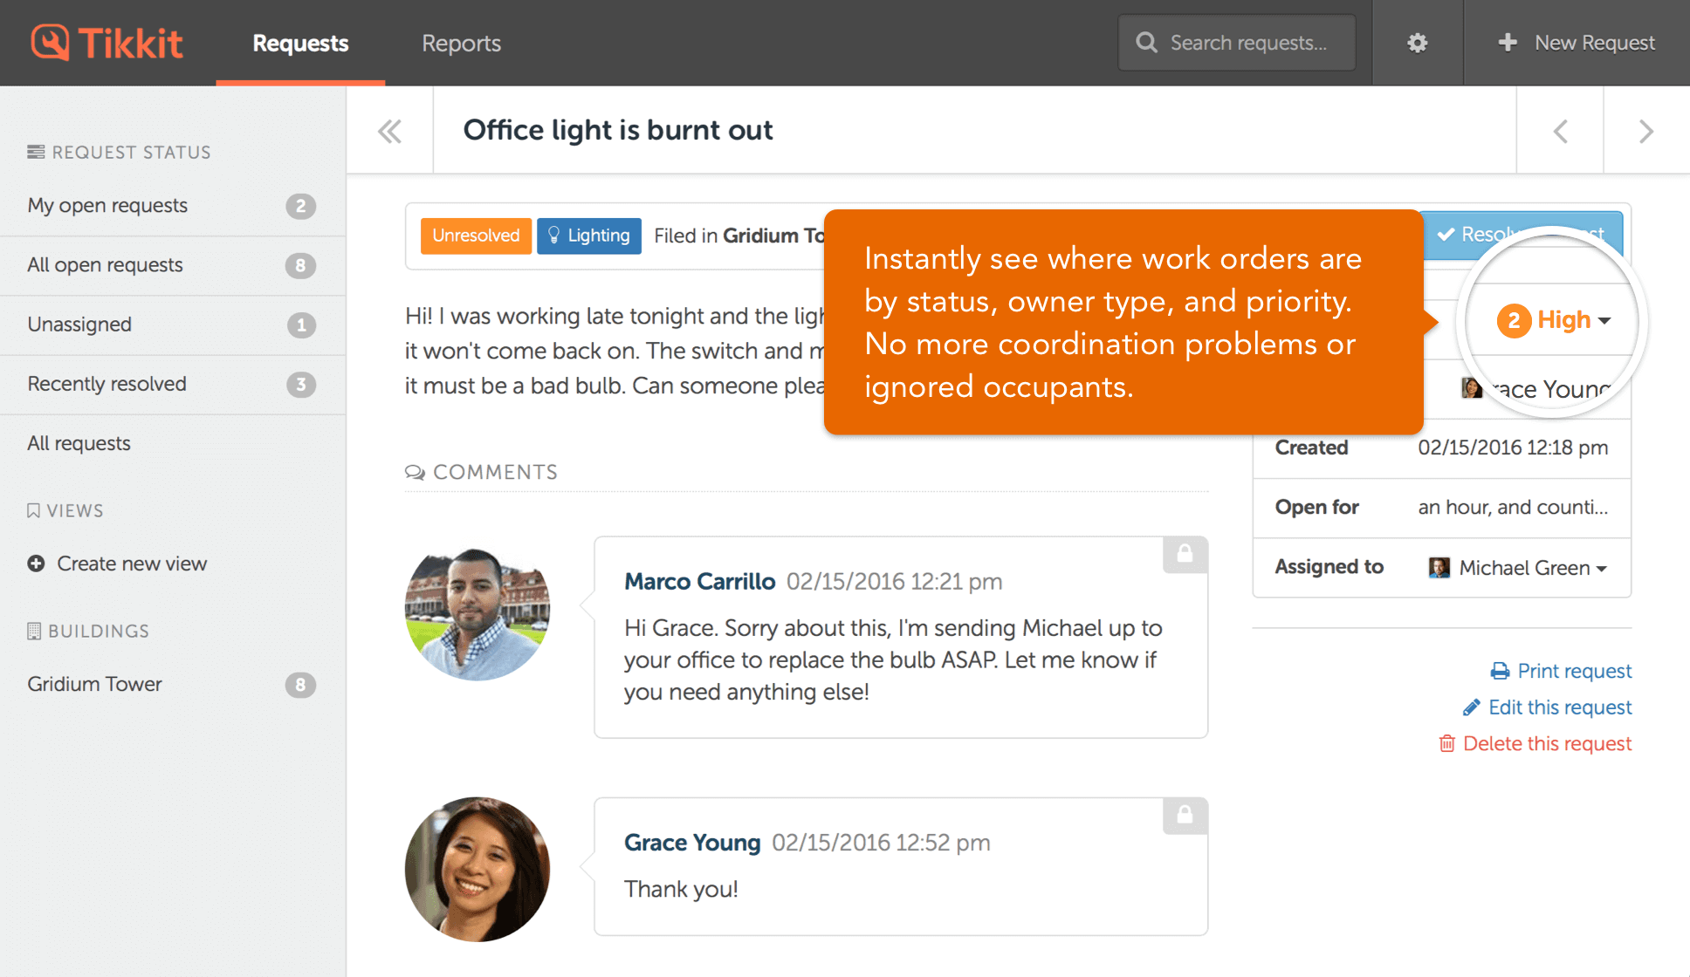Open Gridium Tower building

(173, 684)
